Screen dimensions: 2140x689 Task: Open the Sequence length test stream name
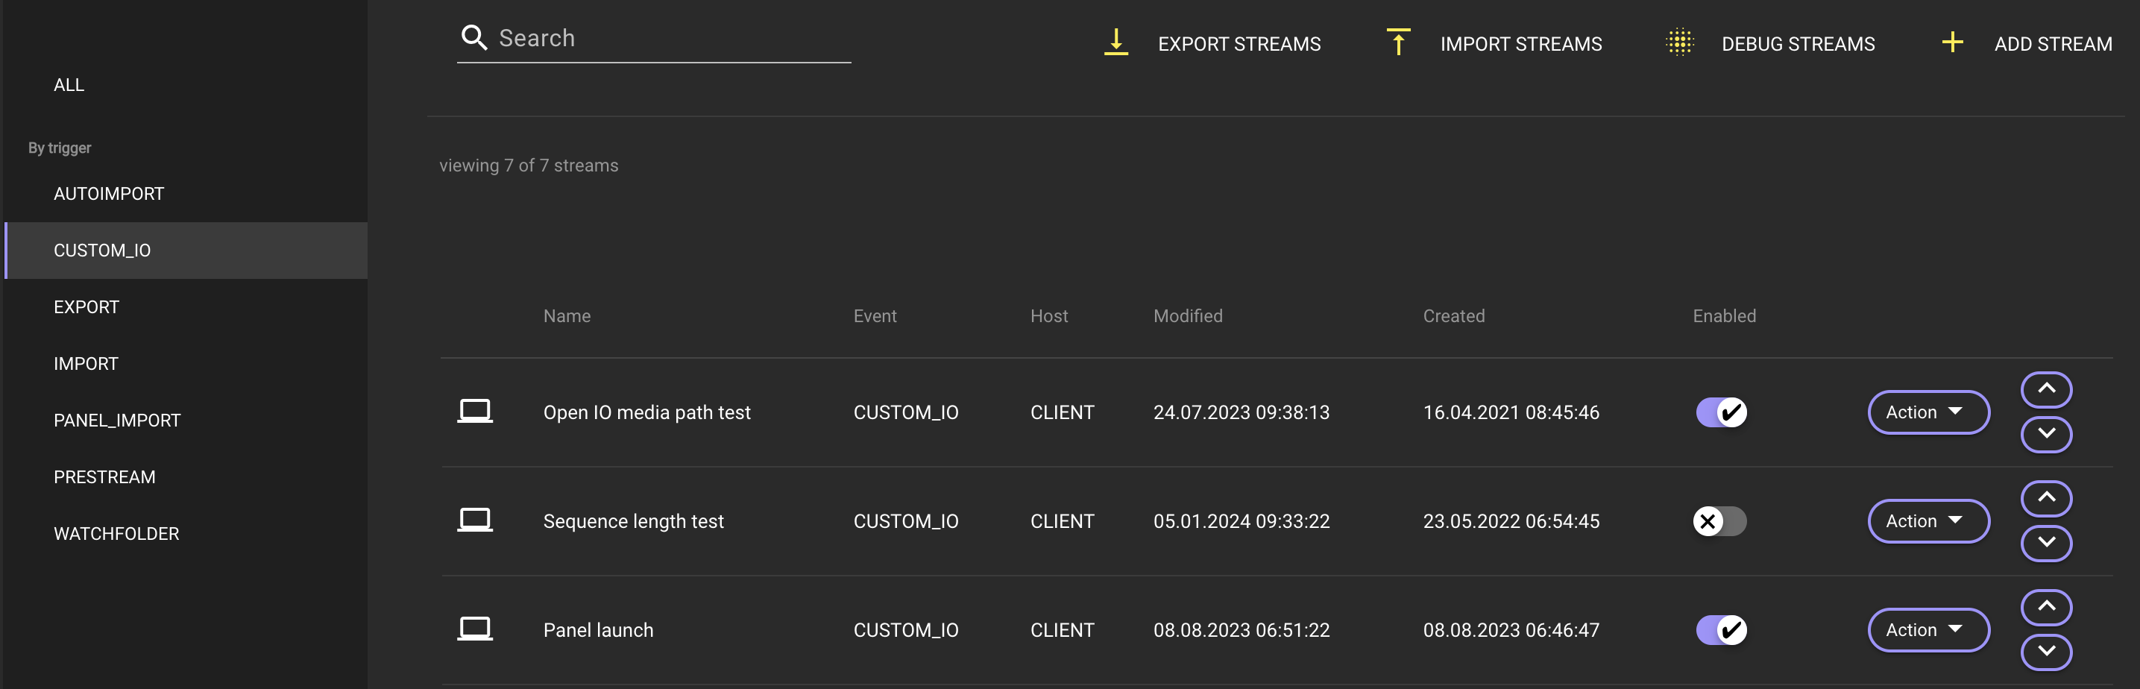633,521
